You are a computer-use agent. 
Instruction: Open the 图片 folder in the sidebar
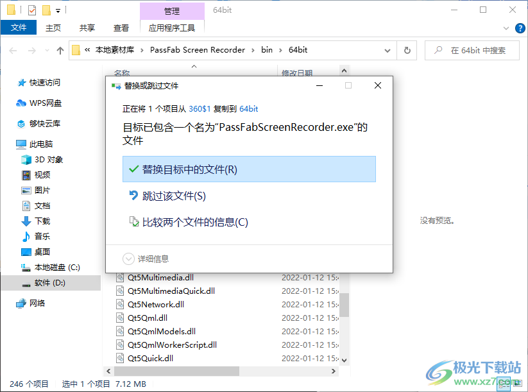tap(42, 191)
